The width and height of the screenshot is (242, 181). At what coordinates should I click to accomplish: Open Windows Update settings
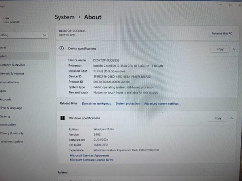(x=24, y=142)
